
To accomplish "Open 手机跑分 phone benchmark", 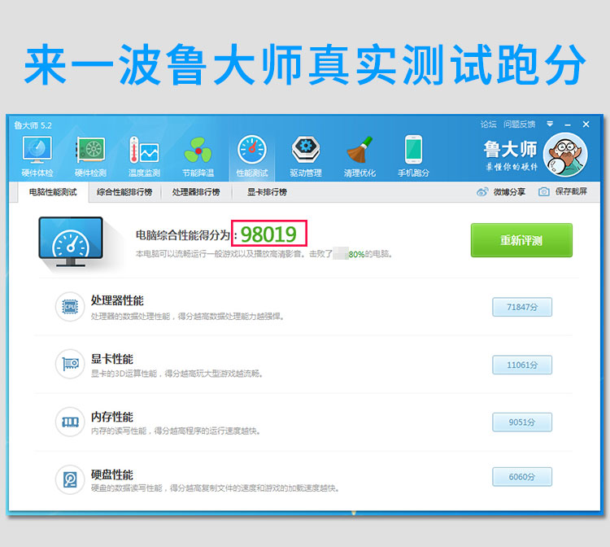I will point(413,156).
